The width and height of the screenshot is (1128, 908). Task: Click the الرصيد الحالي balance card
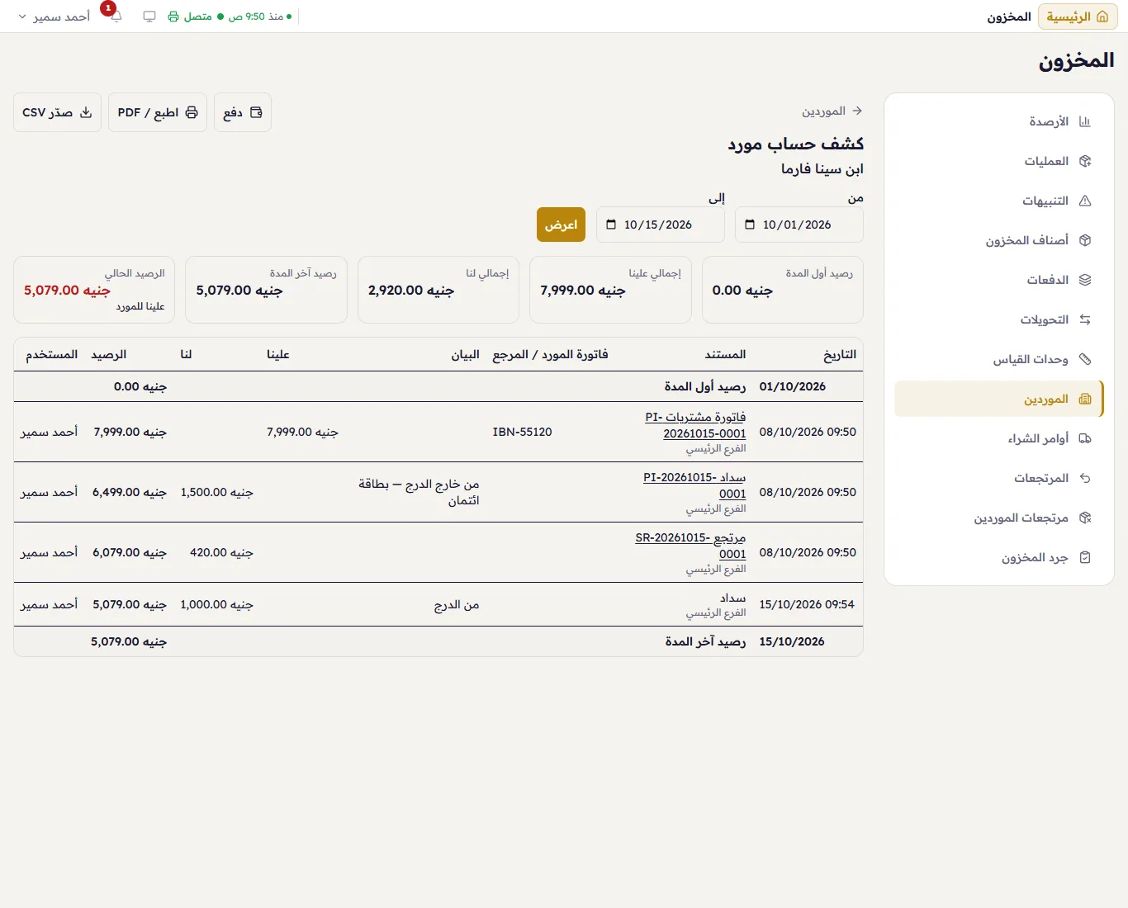[94, 290]
